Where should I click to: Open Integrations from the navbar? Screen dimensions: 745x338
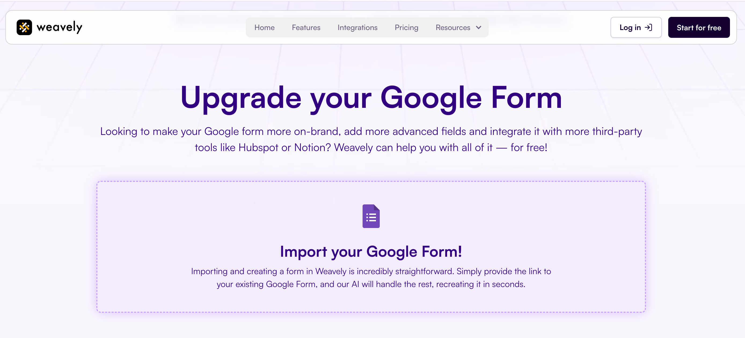(x=357, y=27)
